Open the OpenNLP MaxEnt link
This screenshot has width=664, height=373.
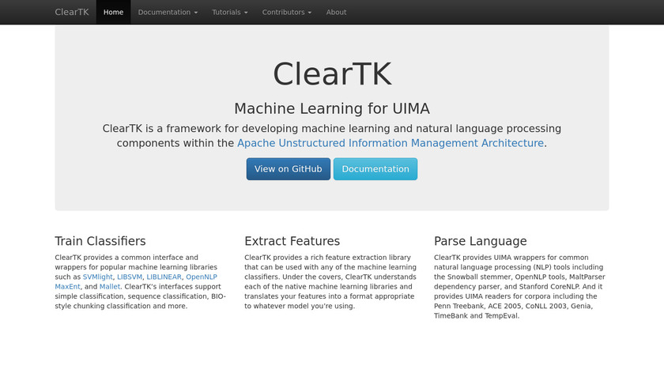tap(202, 277)
